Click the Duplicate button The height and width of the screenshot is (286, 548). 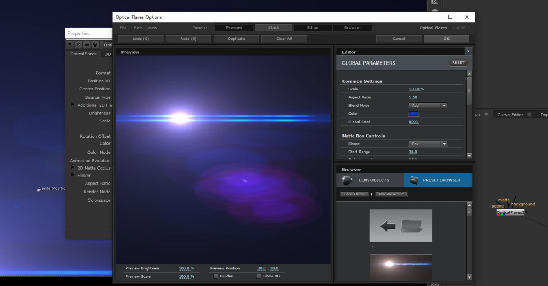click(x=236, y=39)
